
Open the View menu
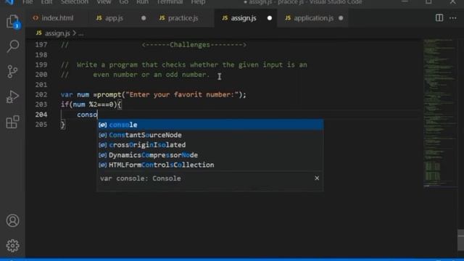pyautogui.click(x=104, y=2)
